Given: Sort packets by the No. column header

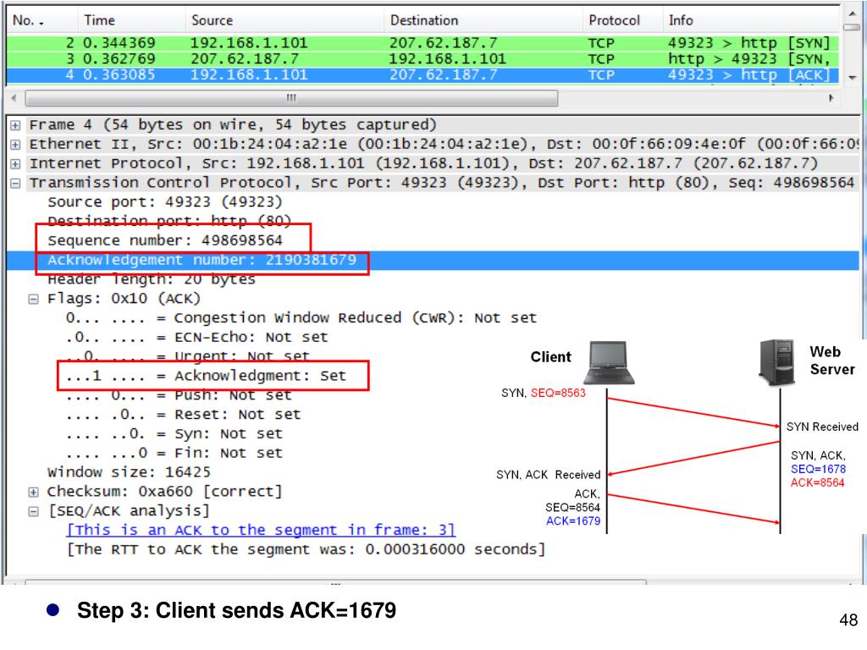Looking at the screenshot, I should click(x=42, y=20).
